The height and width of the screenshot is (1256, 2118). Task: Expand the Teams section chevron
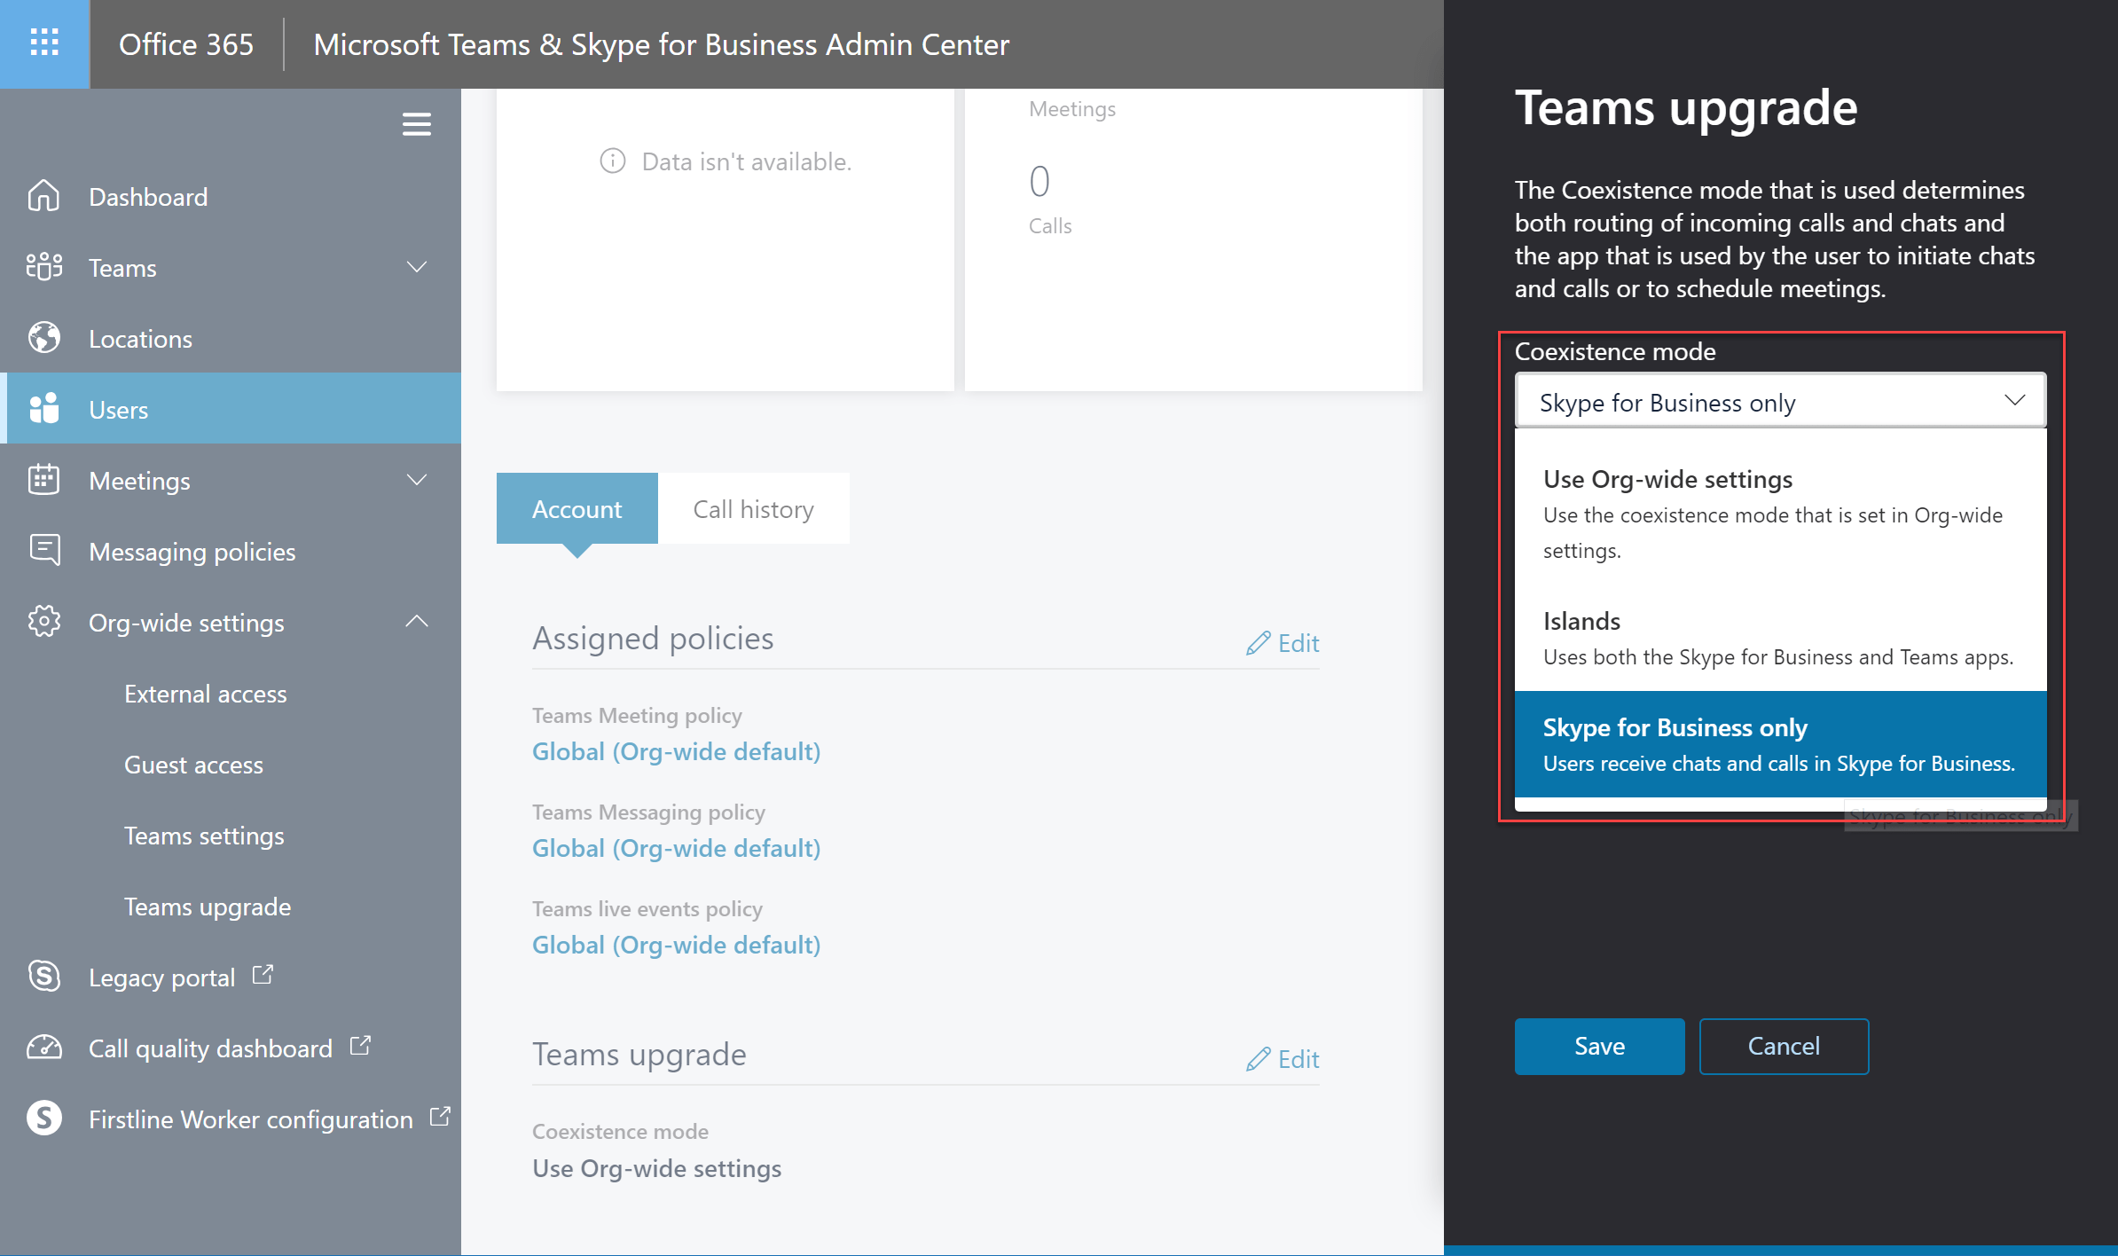point(416,267)
